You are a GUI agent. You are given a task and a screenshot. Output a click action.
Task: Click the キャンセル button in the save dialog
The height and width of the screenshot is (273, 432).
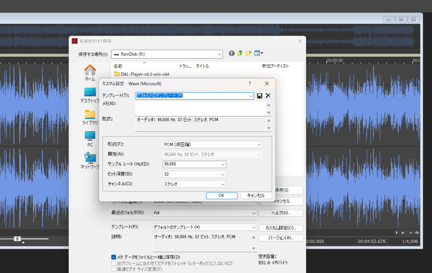pos(281,201)
